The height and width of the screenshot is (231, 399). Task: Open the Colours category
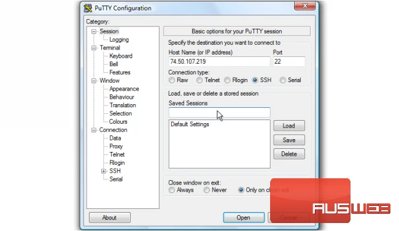coord(118,122)
